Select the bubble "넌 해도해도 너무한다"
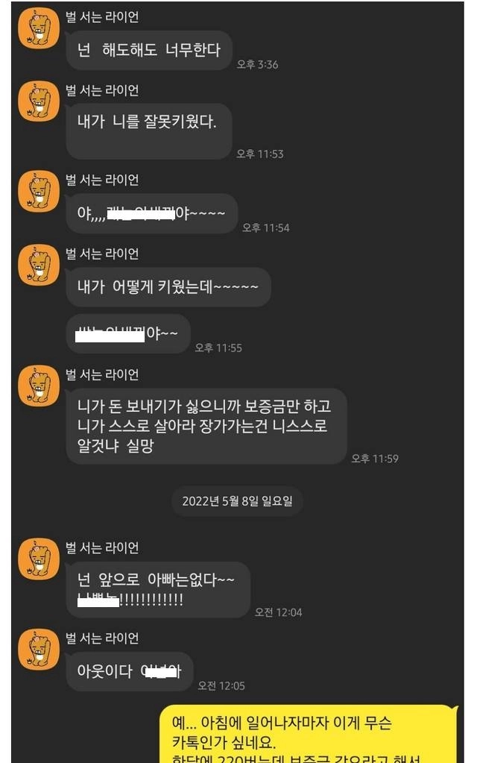The image size is (477, 763). 149,50
